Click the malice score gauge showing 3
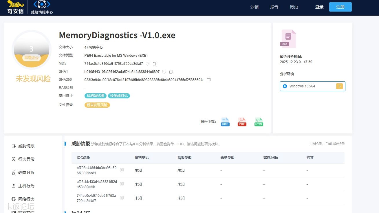 click(x=31, y=49)
